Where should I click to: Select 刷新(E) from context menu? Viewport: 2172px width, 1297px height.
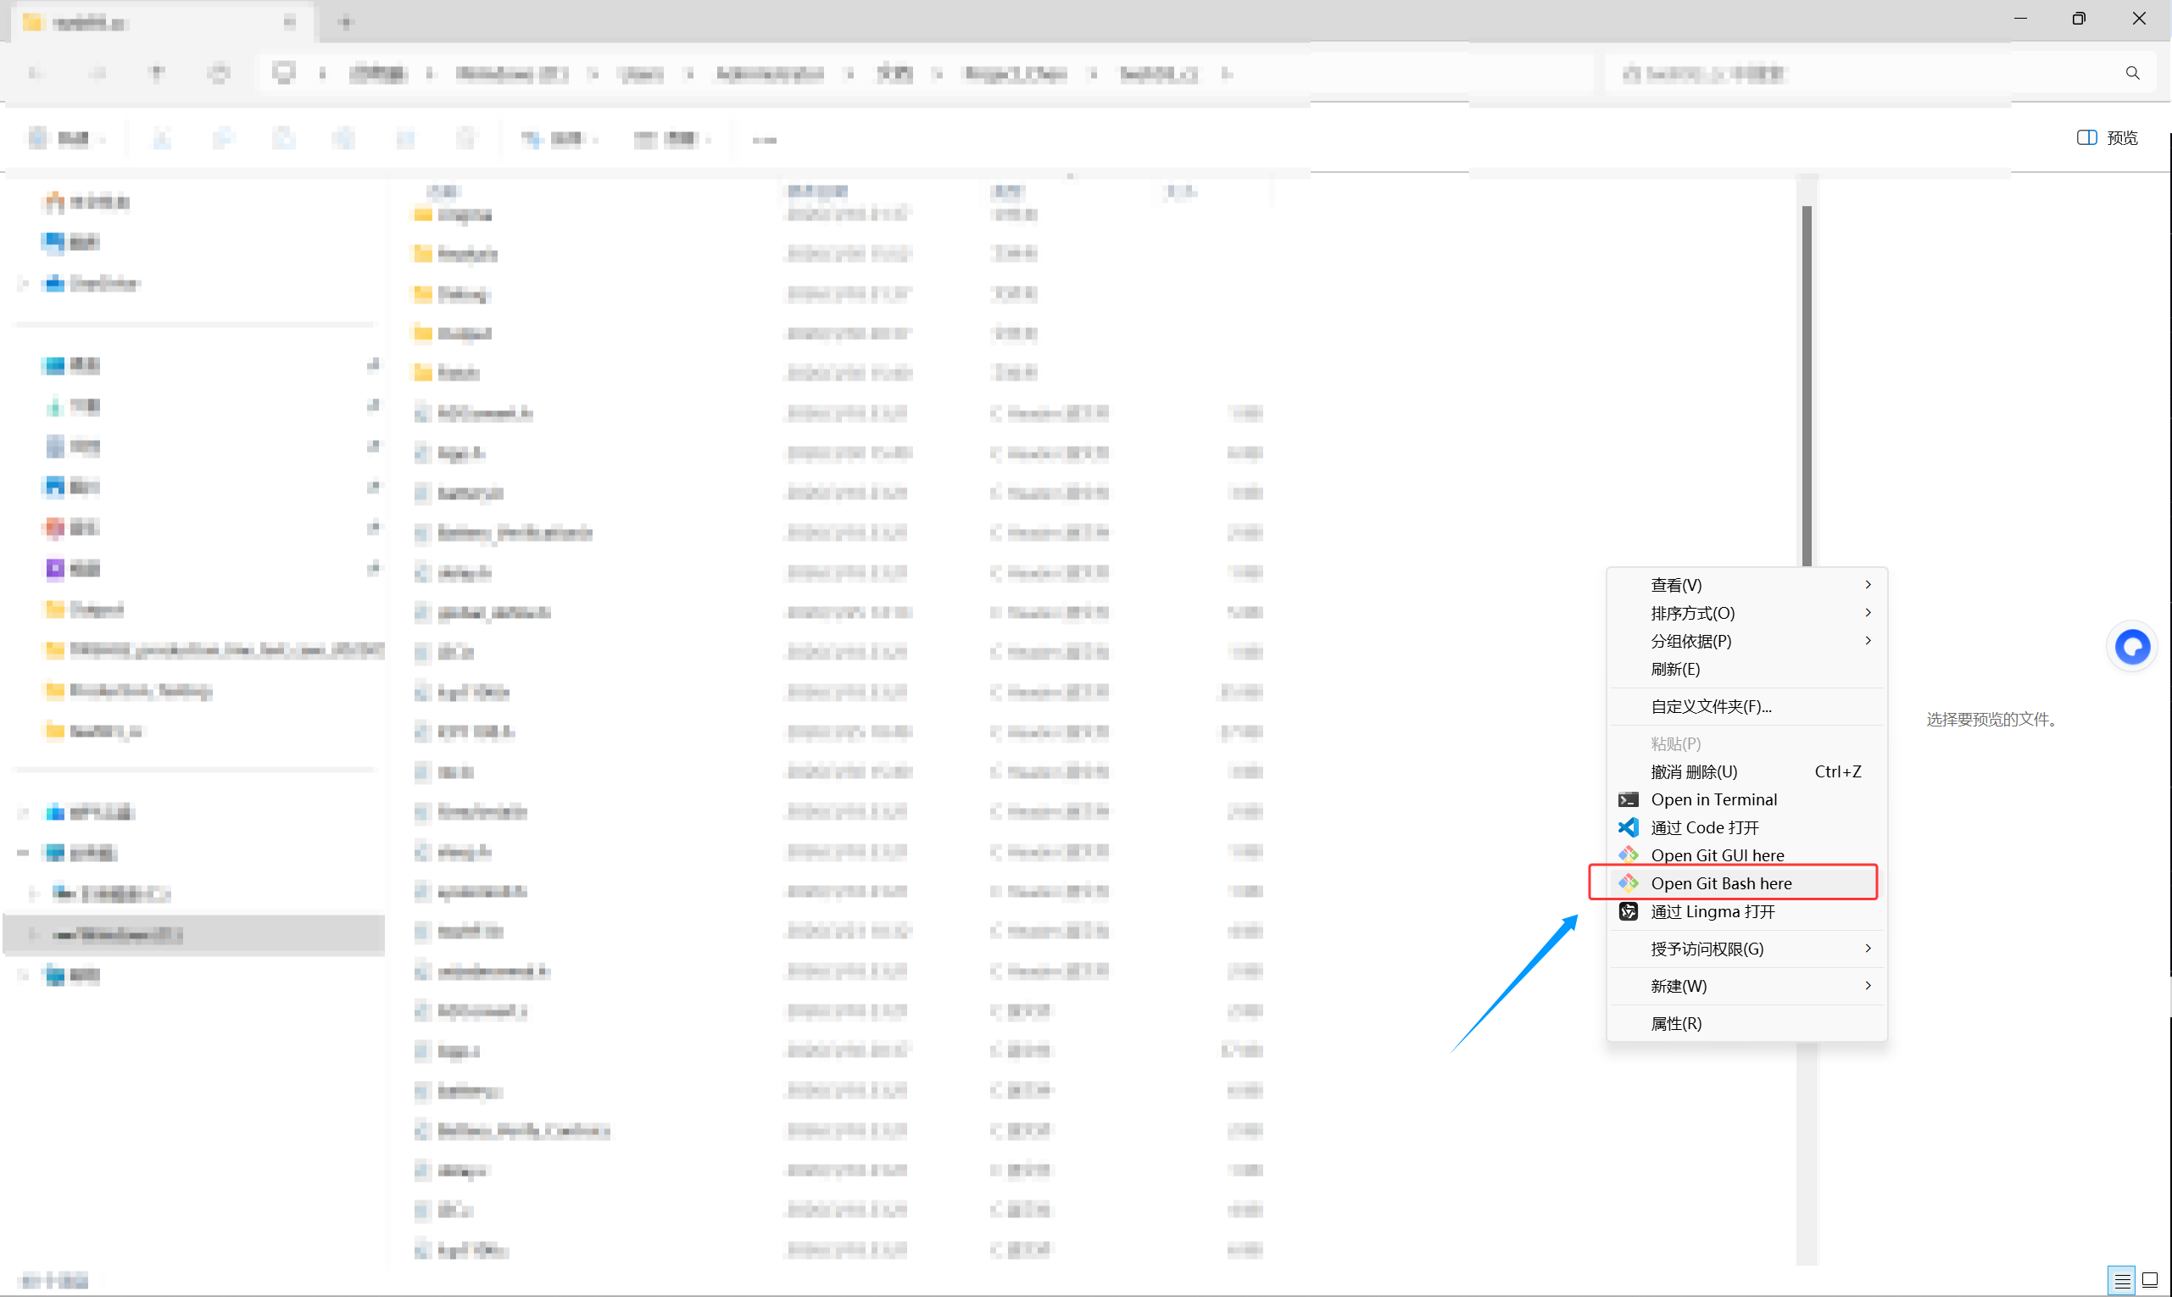tap(1674, 669)
